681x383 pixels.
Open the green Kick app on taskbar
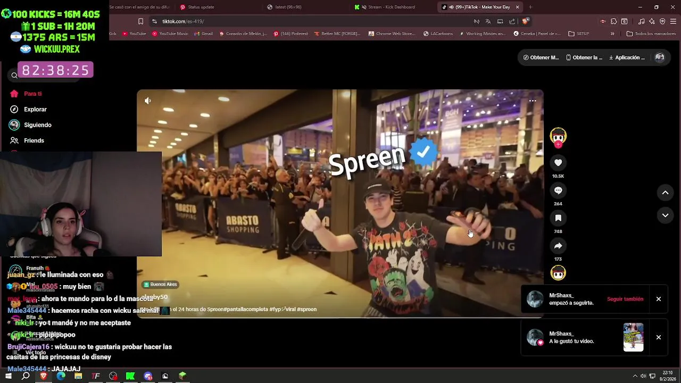(130, 376)
